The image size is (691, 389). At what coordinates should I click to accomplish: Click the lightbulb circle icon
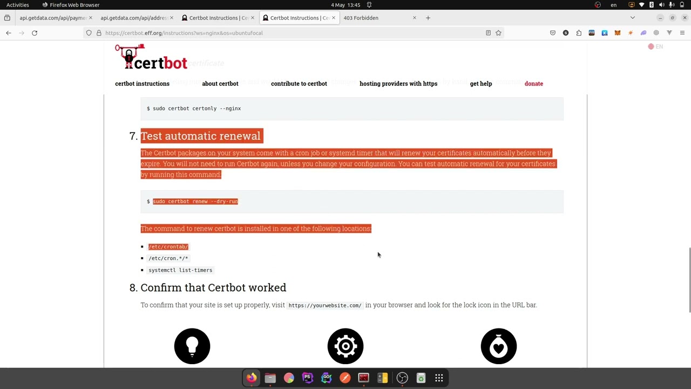tap(192, 346)
